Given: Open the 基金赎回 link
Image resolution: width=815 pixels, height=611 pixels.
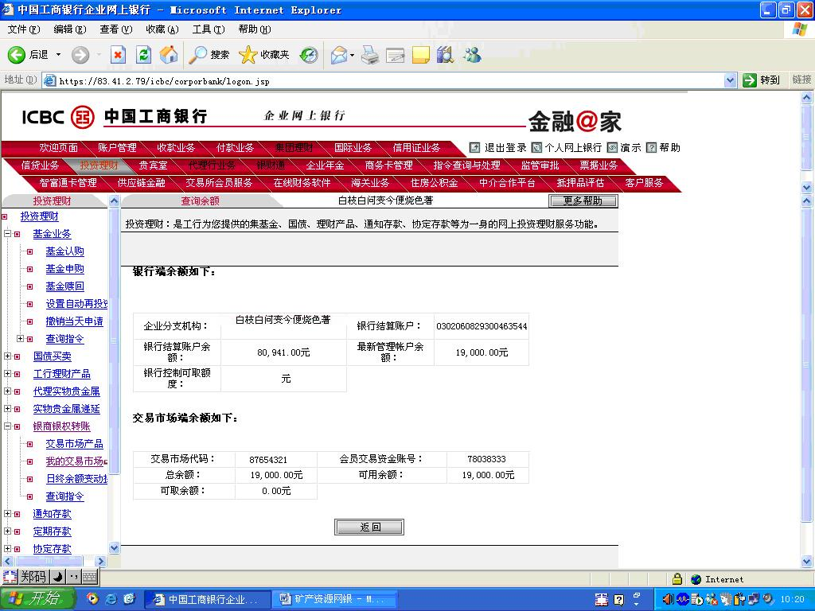Looking at the screenshot, I should pyautogui.click(x=65, y=286).
